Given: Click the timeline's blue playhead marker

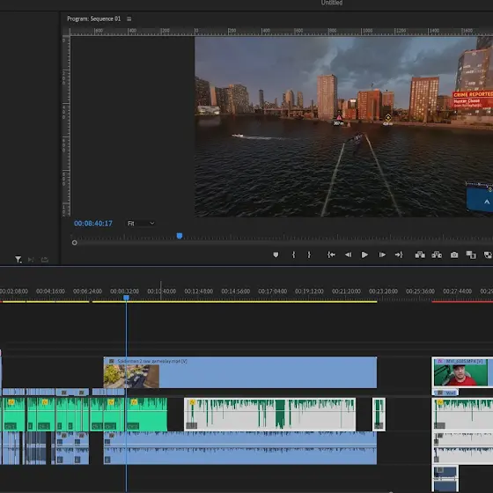Looking at the screenshot, I should coord(126,298).
